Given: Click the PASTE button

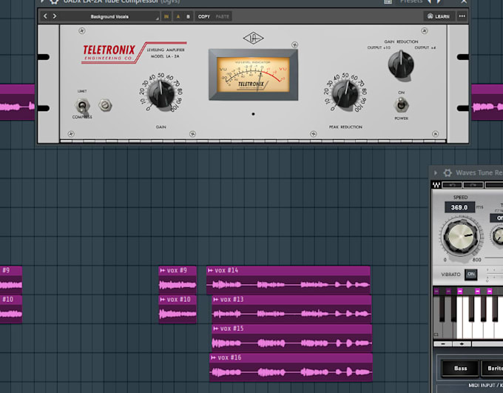Looking at the screenshot, I should click(223, 17).
